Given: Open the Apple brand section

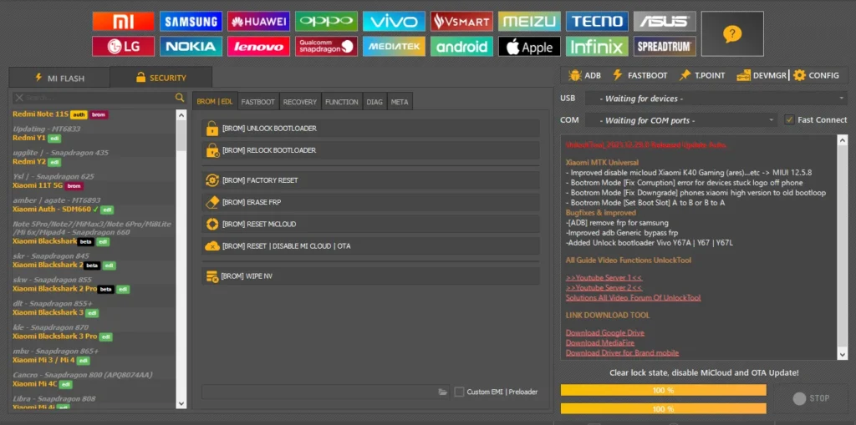Looking at the screenshot, I should tap(528, 47).
